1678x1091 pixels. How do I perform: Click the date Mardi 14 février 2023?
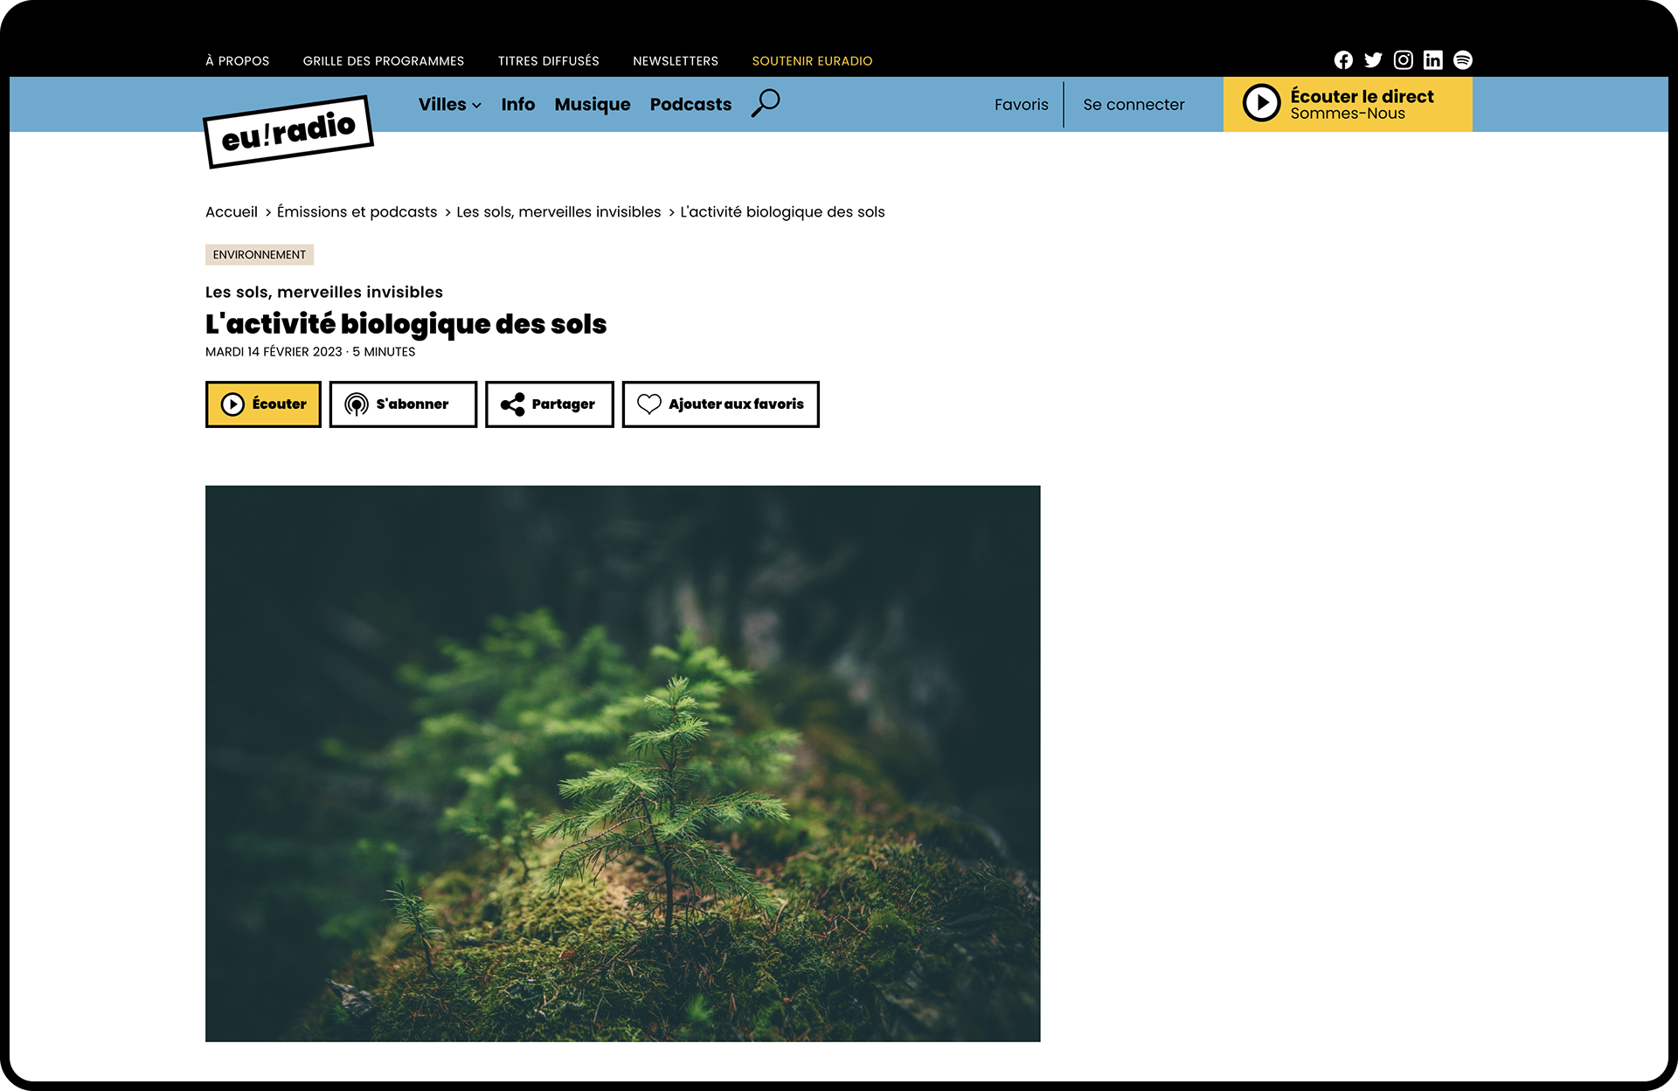click(x=274, y=352)
